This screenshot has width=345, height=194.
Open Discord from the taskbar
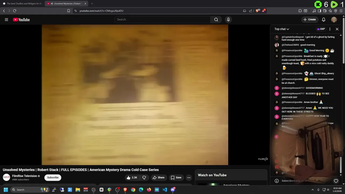point(173,190)
